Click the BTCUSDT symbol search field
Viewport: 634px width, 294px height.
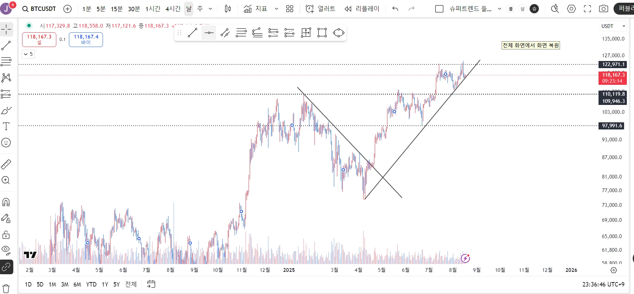[39, 9]
